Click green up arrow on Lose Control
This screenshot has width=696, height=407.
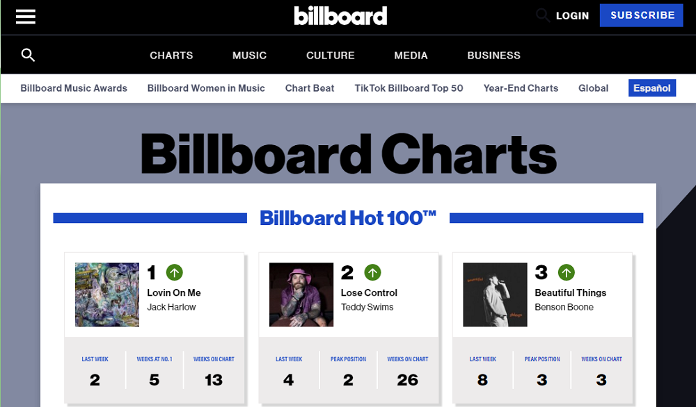point(373,272)
